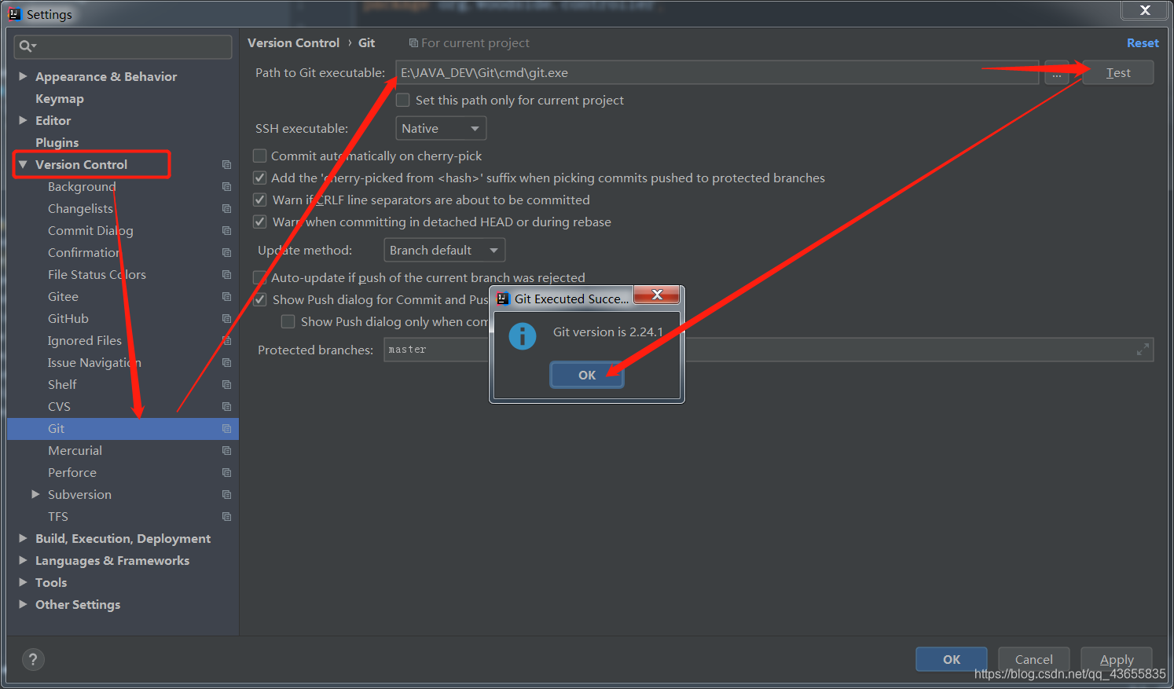Open the Gitee settings page
The height and width of the screenshot is (689, 1174).
(63, 297)
